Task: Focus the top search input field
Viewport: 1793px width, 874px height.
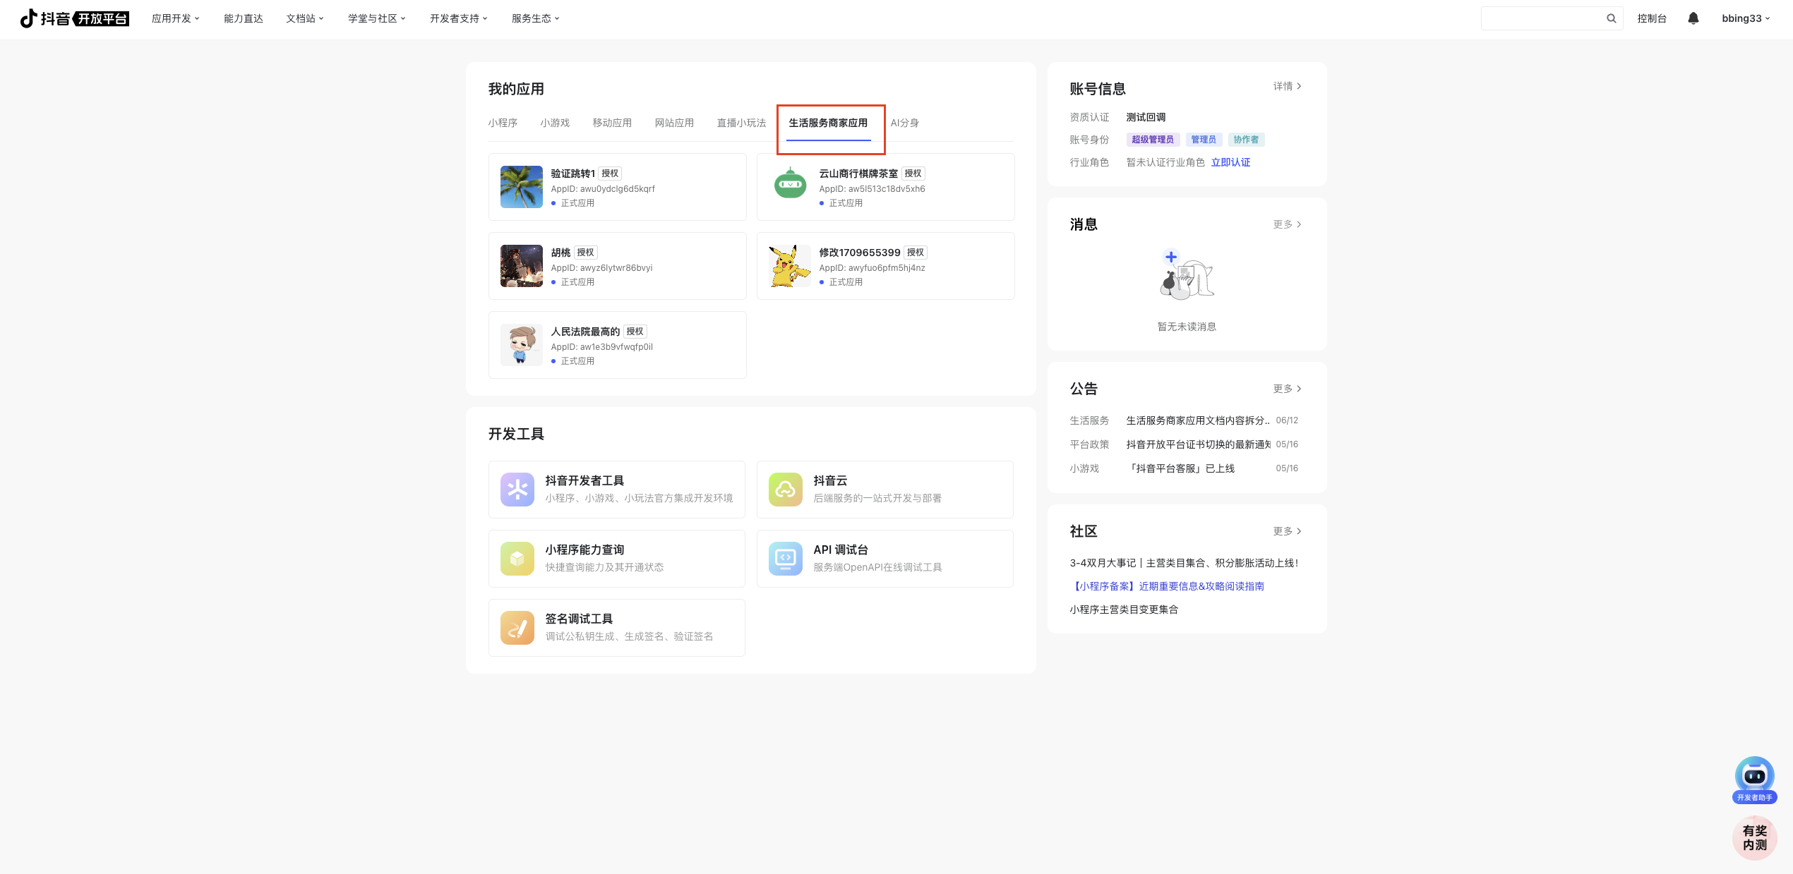Action: click(x=1544, y=18)
